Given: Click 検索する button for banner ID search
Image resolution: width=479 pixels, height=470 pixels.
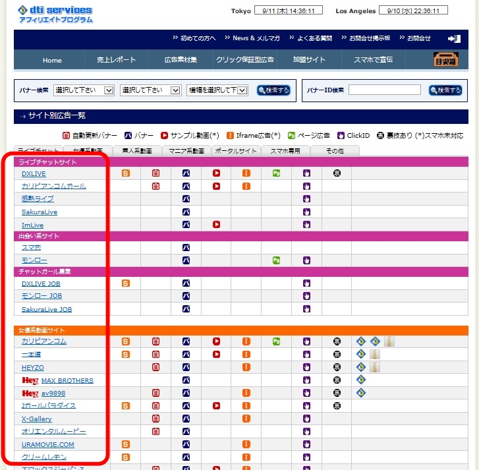Looking at the screenshot, I should pyautogui.click(x=445, y=90).
